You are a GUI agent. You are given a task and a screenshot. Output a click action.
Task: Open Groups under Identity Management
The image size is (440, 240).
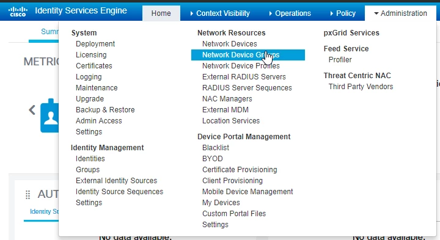click(87, 169)
